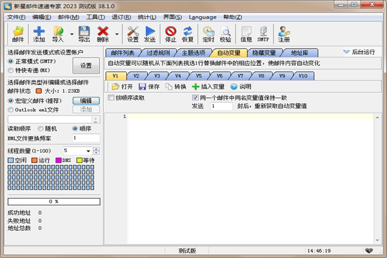The height and width of the screenshot is (258, 387).
Task: Click the 停止 (Stop) toolbar icon
Action: [171, 34]
